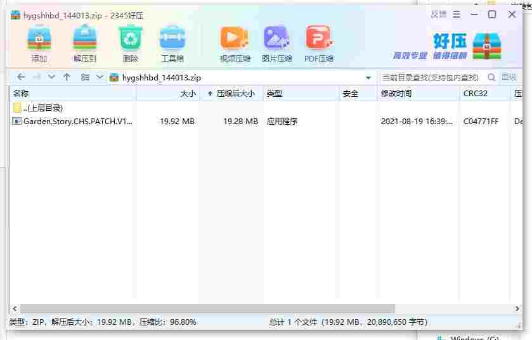This screenshot has height=340, width=532.
Task: Open the 视频压缩 video compression tool
Action: click(235, 38)
